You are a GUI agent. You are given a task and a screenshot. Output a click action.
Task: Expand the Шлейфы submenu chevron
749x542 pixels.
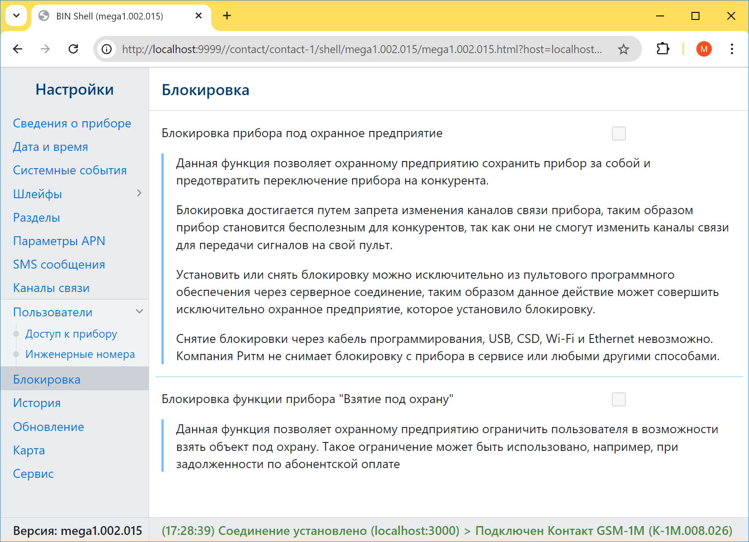click(139, 193)
